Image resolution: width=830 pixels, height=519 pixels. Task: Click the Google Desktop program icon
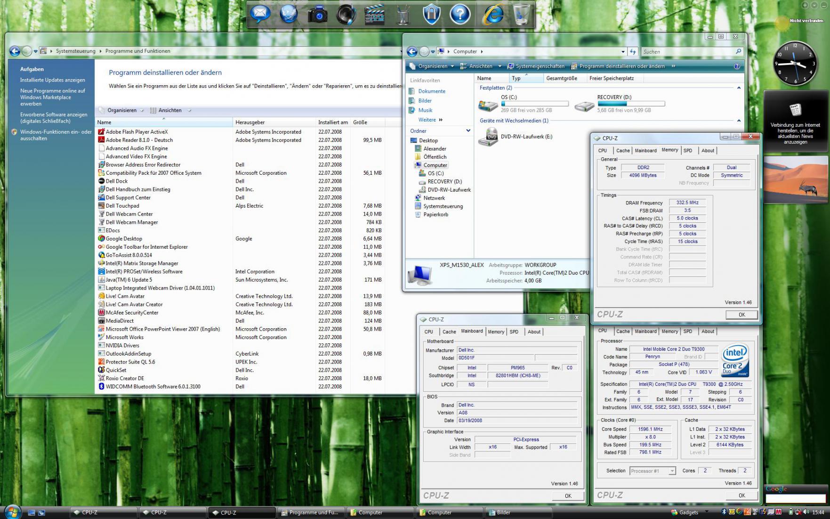pos(101,239)
